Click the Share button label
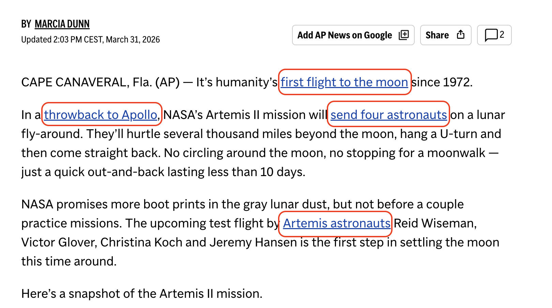 437,35
